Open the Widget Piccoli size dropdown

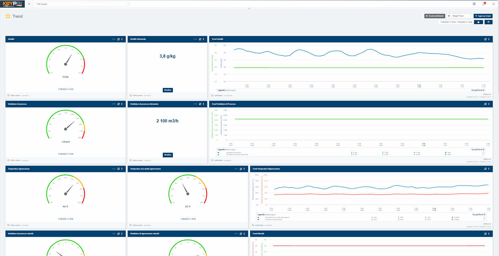point(459,16)
